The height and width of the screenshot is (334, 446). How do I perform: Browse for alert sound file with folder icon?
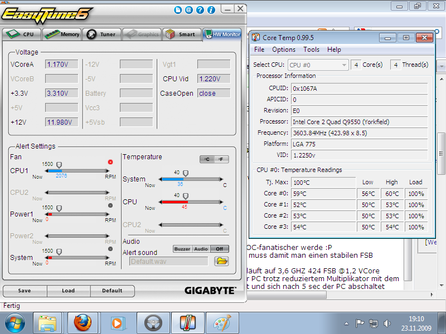click(221, 261)
